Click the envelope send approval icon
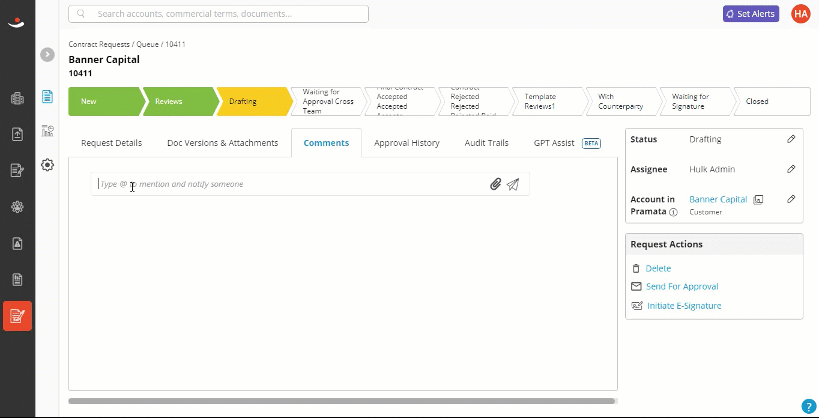This screenshot has width=819, height=418. click(636, 286)
